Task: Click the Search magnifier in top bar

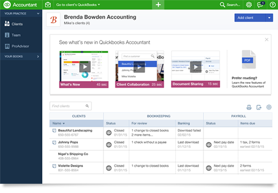Action: [222, 5]
